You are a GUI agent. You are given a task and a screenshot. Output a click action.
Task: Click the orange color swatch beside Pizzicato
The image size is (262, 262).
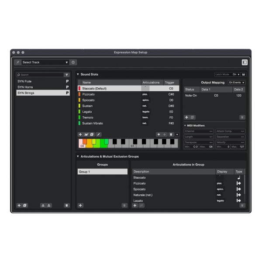tap(79, 94)
